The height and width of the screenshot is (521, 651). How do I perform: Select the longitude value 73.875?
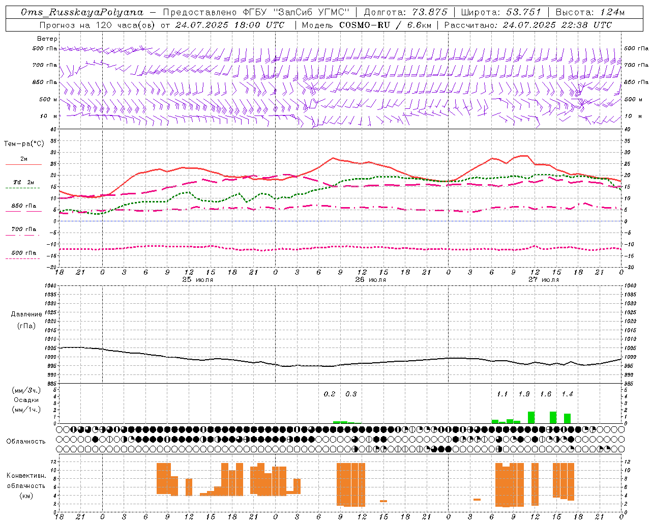click(x=430, y=12)
